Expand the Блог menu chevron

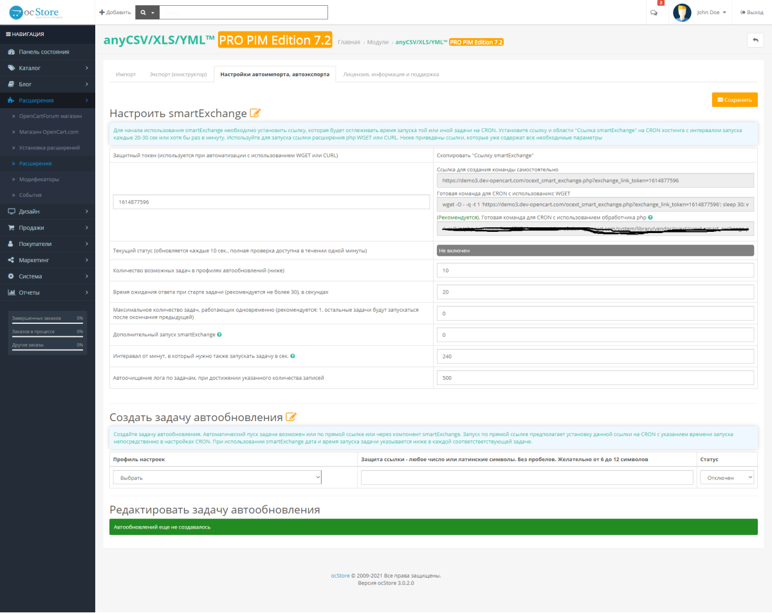87,84
